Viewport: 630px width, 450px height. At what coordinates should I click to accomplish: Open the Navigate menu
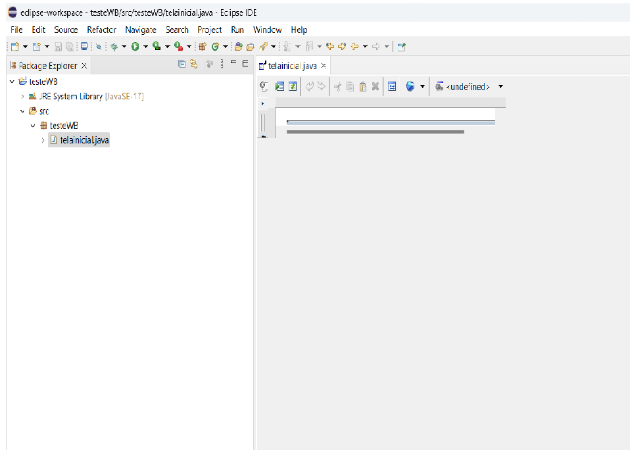point(141,30)
